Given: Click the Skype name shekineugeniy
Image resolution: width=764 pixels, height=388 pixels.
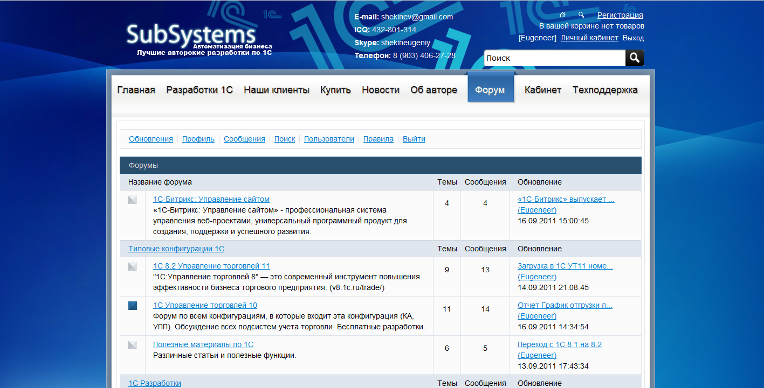Looking at the screenshot, I should (x=405, y=43).
